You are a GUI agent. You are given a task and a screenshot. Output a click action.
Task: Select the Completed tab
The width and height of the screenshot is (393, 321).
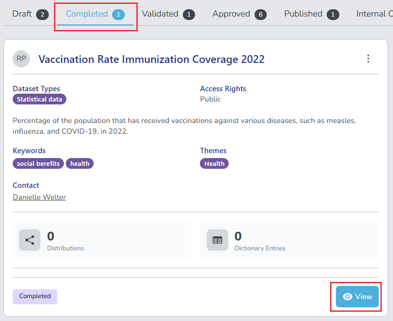point(95,14)
